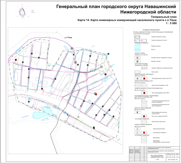181x163 pixels.
Task: Click the КНС hourglass symbol on the map
Action: click(x=68, y=115)
